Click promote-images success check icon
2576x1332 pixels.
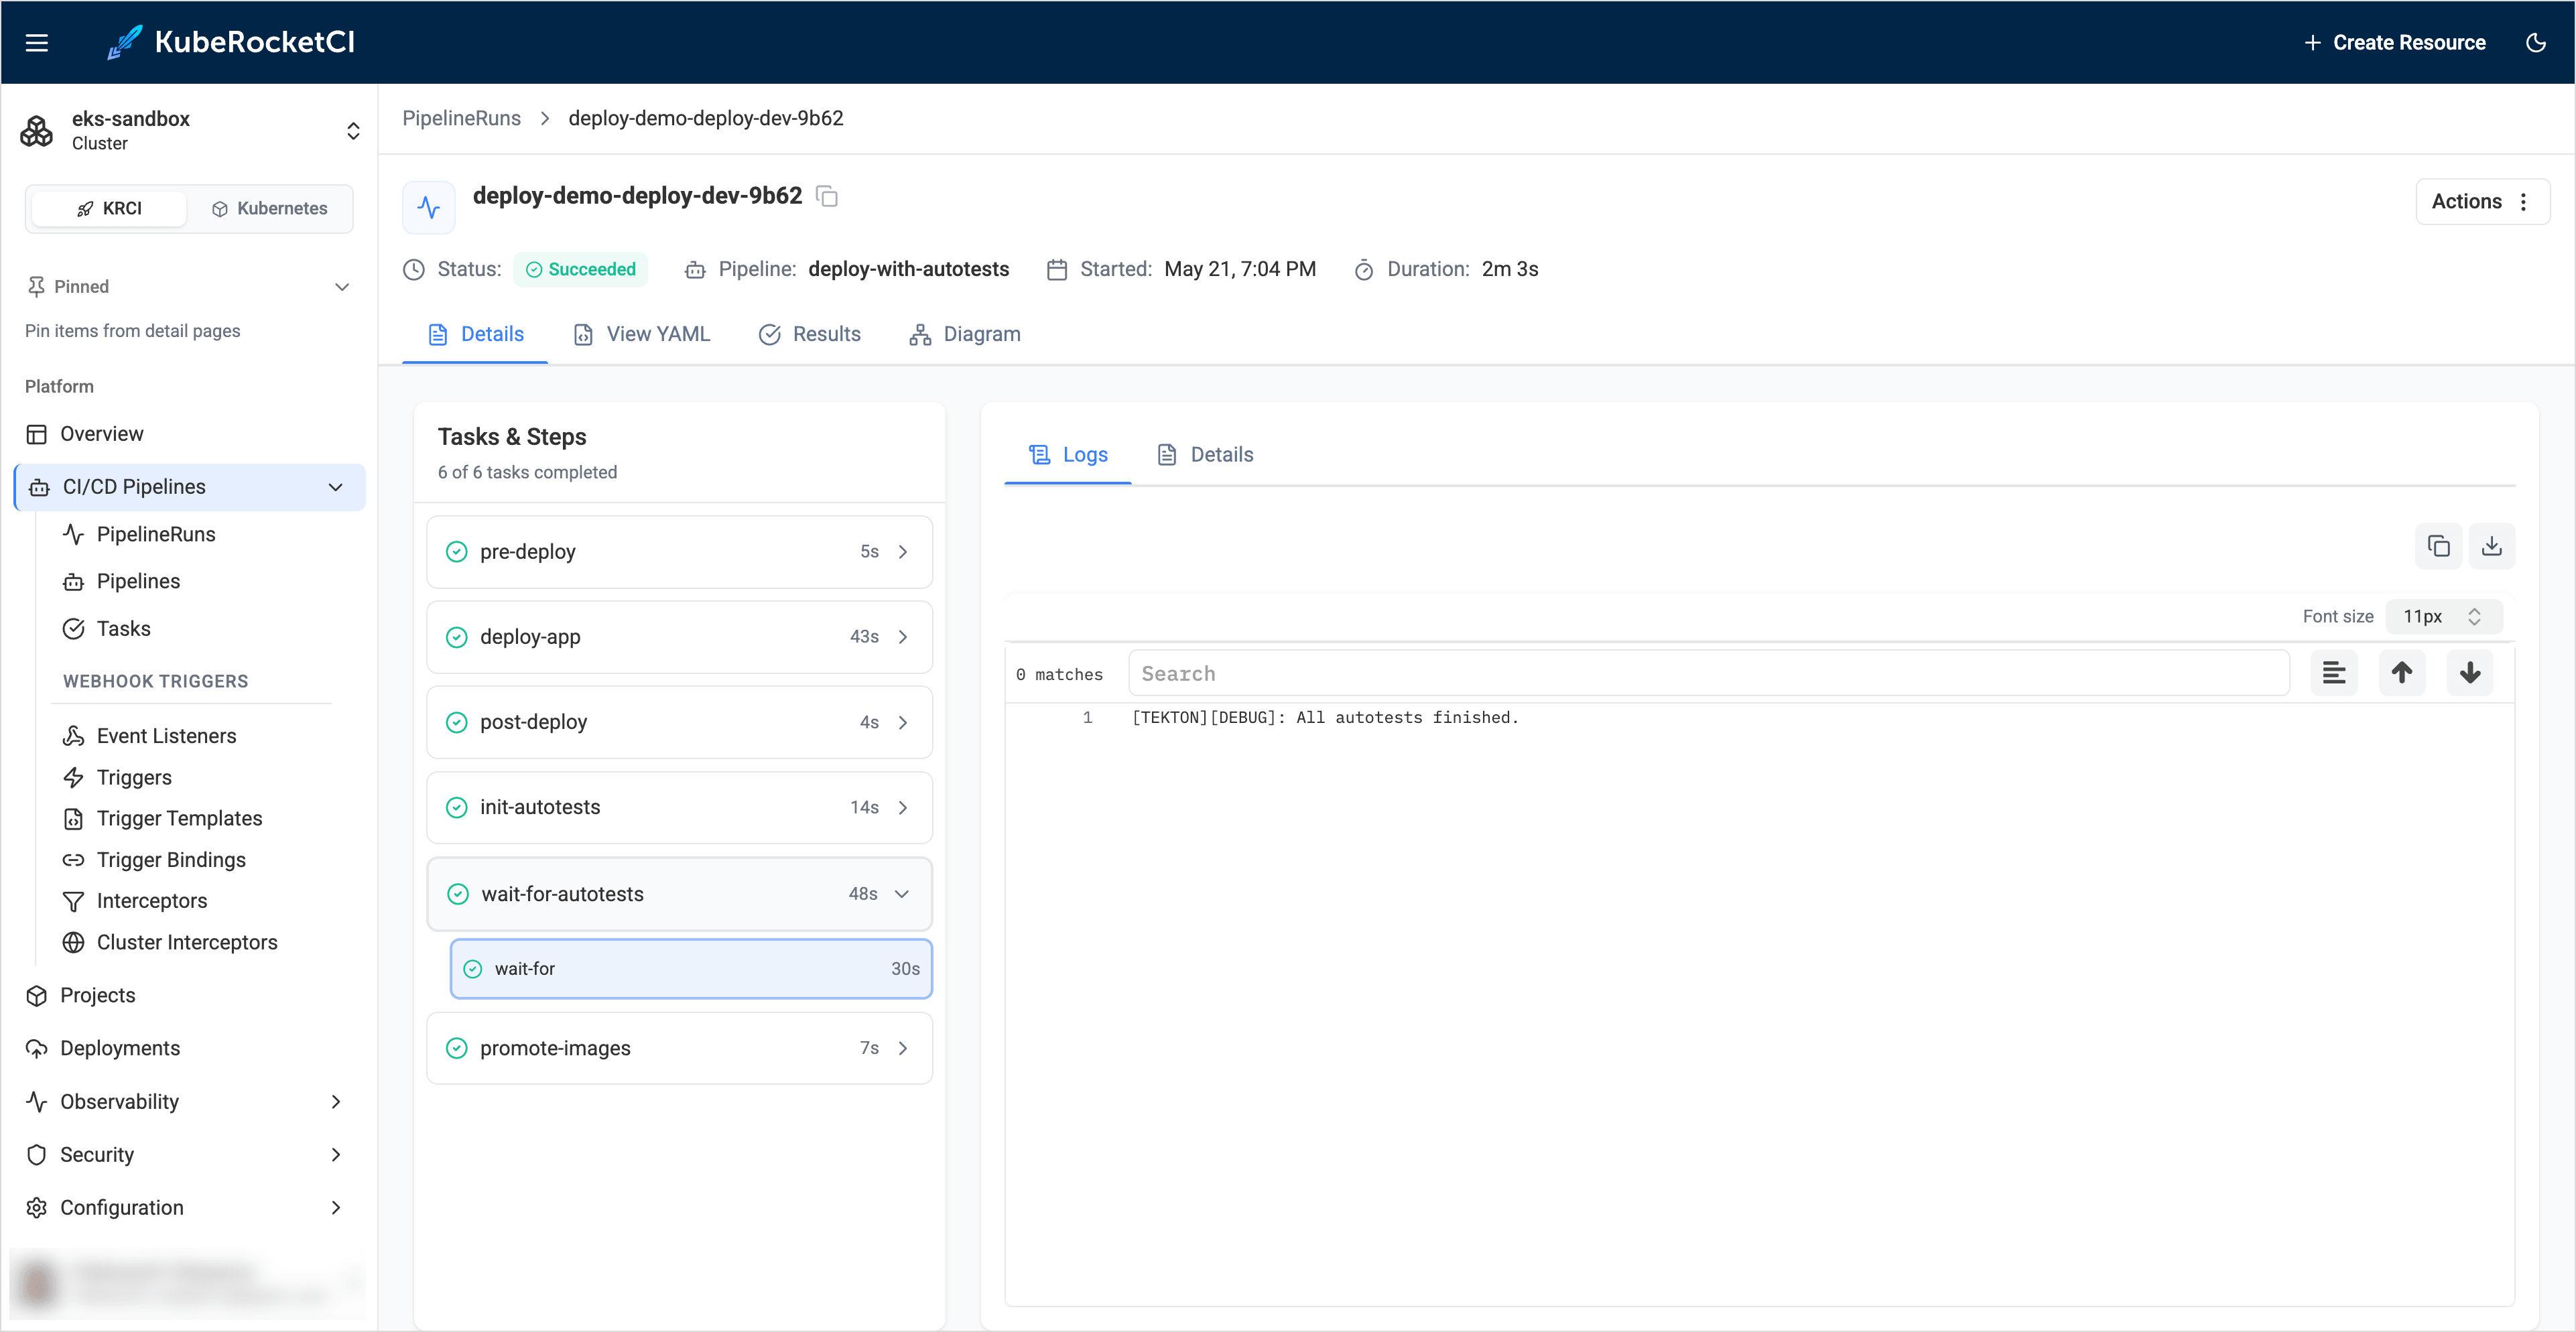(457, 1048)
